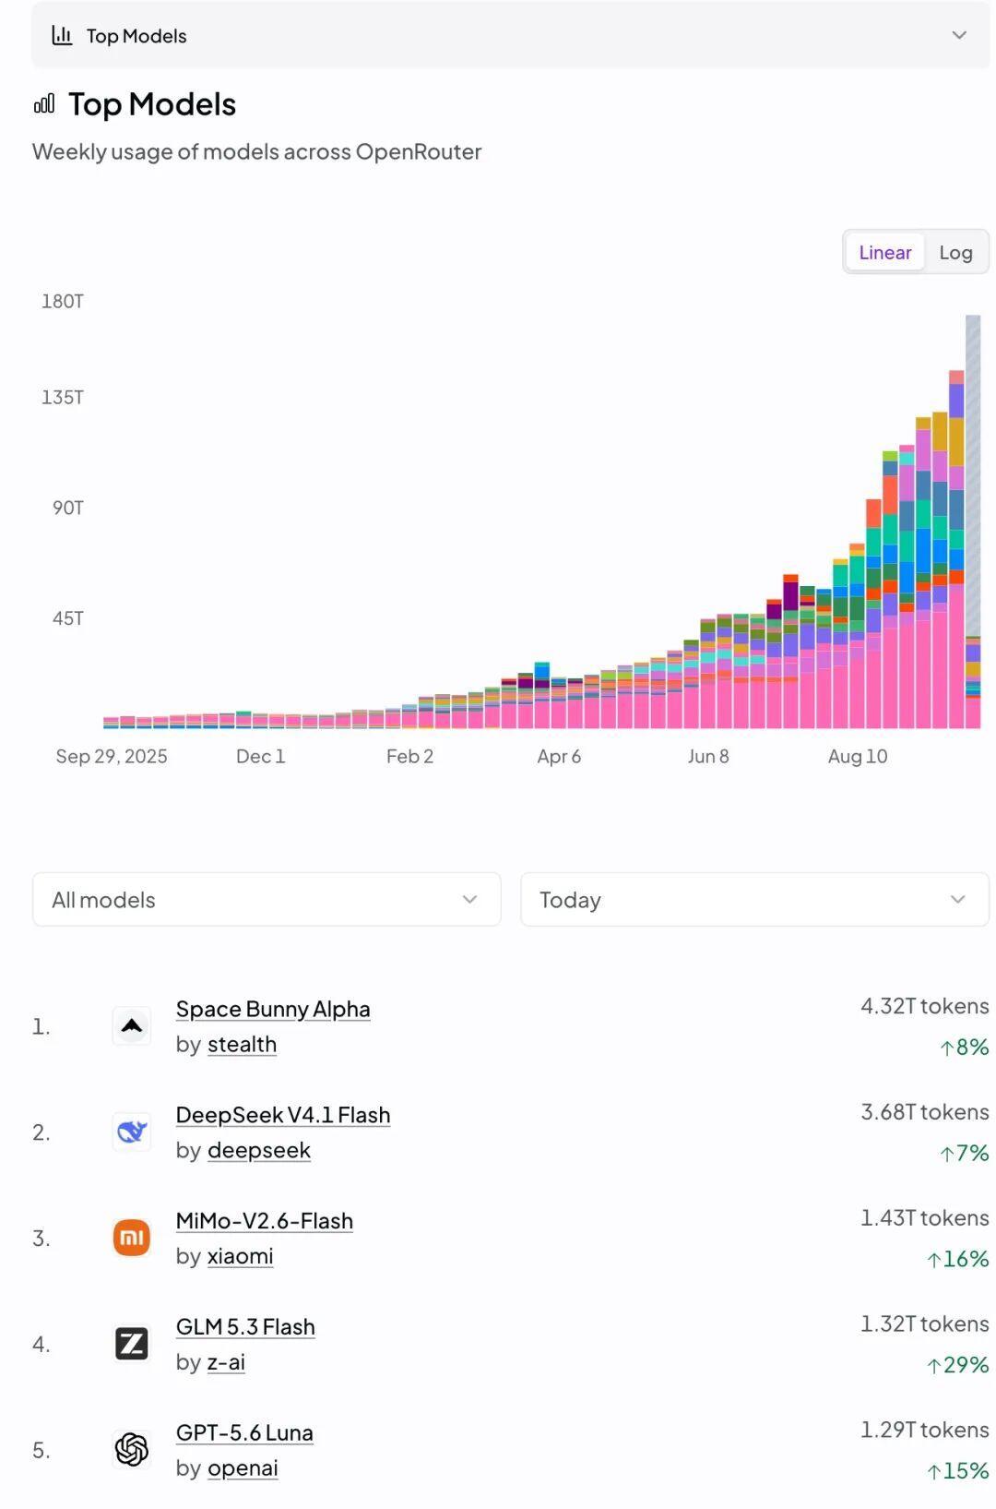
Task: Click the tall purple segment near Jun 8
Action: coord(790,594)
